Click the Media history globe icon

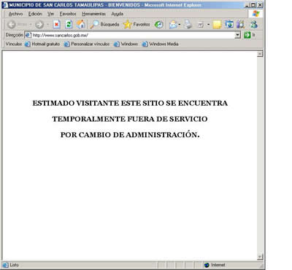coord(158,24)
